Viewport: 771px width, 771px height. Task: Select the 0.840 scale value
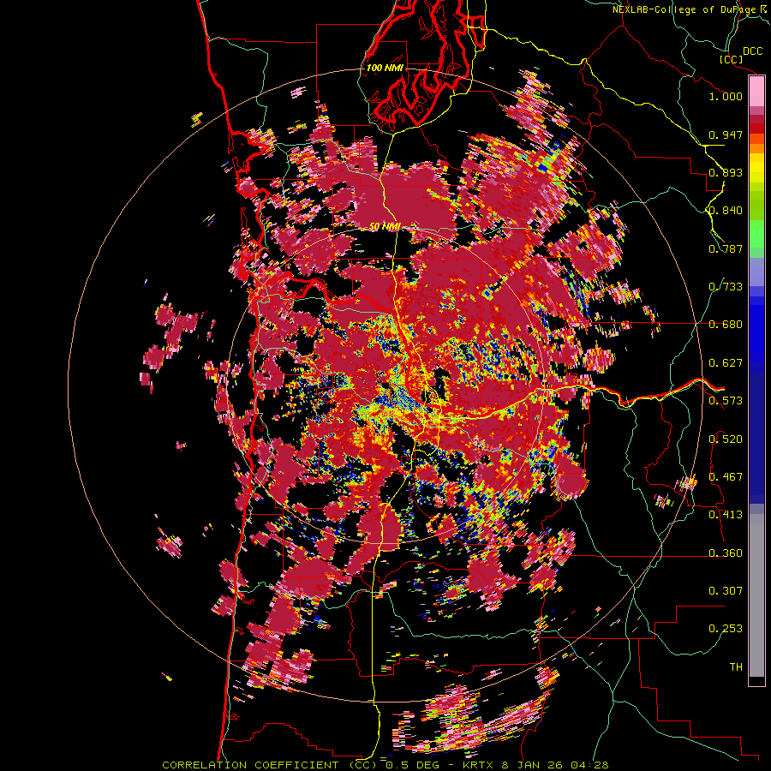pos(726,211)
